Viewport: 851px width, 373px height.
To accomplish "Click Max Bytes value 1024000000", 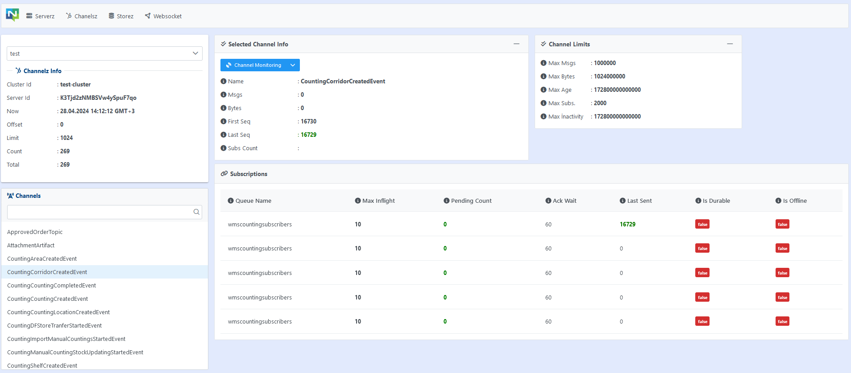I will click(x=610, y=76).
